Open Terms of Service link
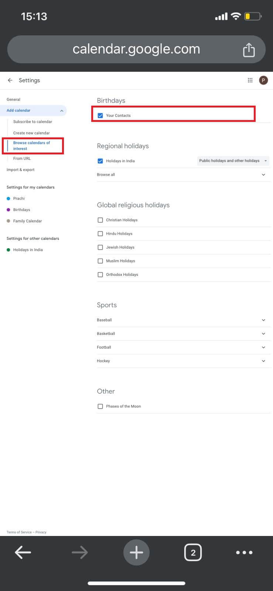 [x=19, y=532]
